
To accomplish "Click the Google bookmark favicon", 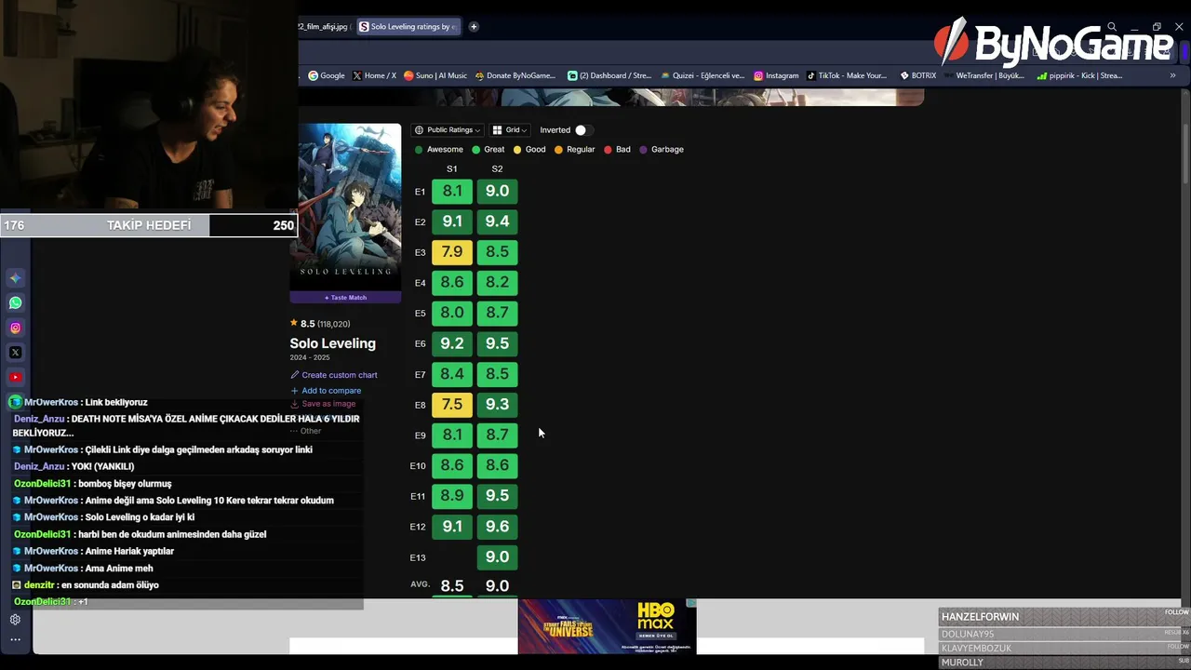I will pyautogui.click(x=313, y=75).
